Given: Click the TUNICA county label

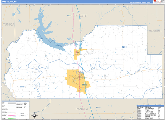Looking at the screenshot, I should click(x=9, y=25).
